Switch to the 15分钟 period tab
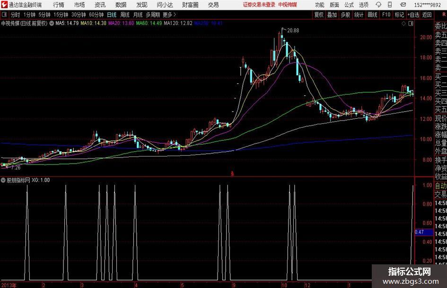This screenshot has width=447, height=288. click(x=61, y=15)
